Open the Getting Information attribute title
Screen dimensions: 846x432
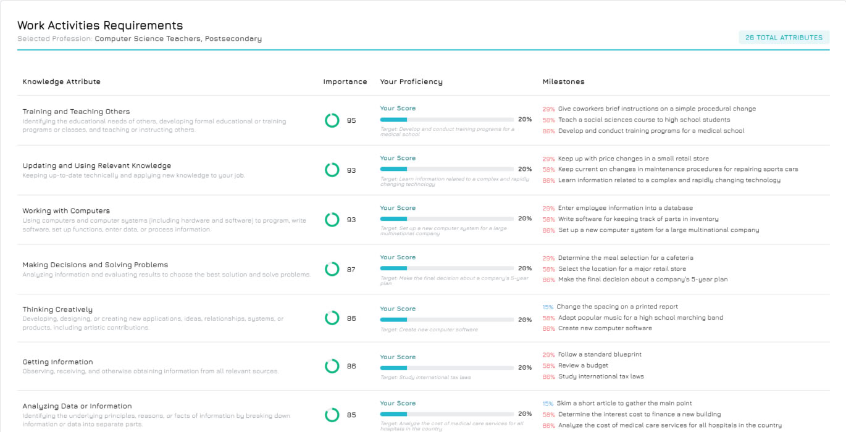point(57,362)
